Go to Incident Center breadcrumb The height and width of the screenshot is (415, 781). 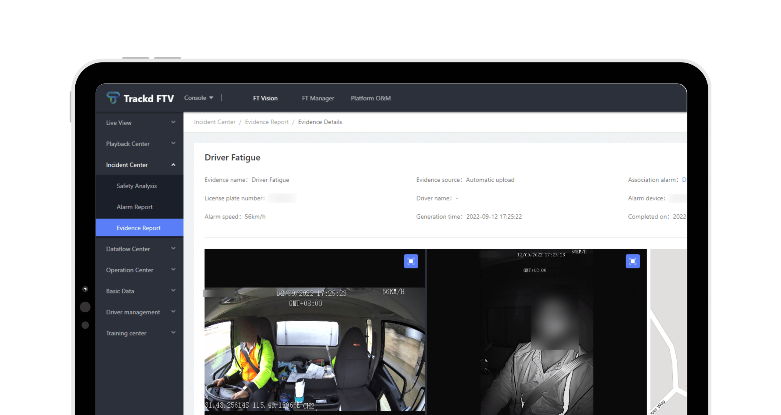(214, 122)
